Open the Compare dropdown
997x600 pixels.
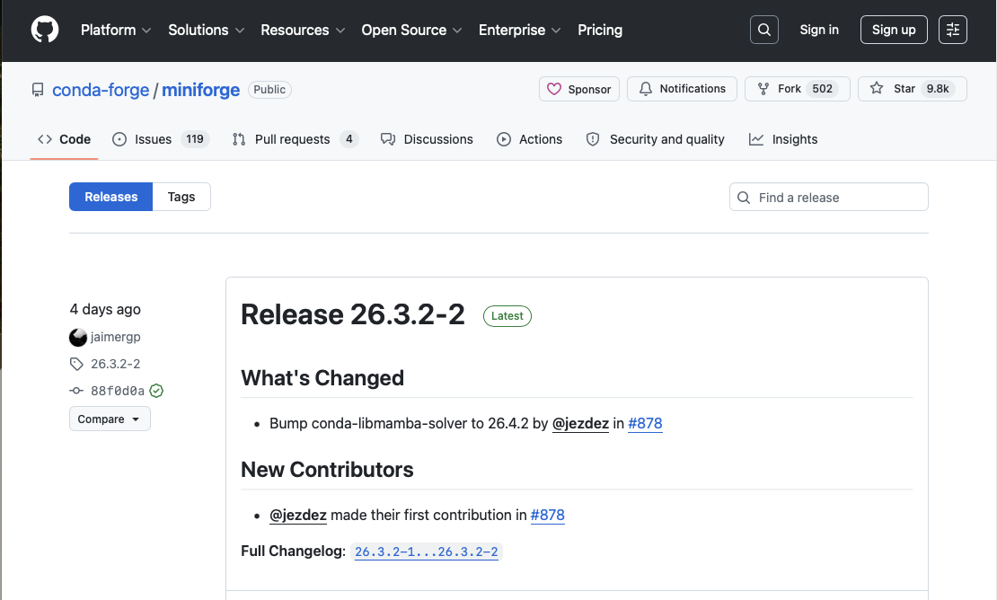click(110, 419)
